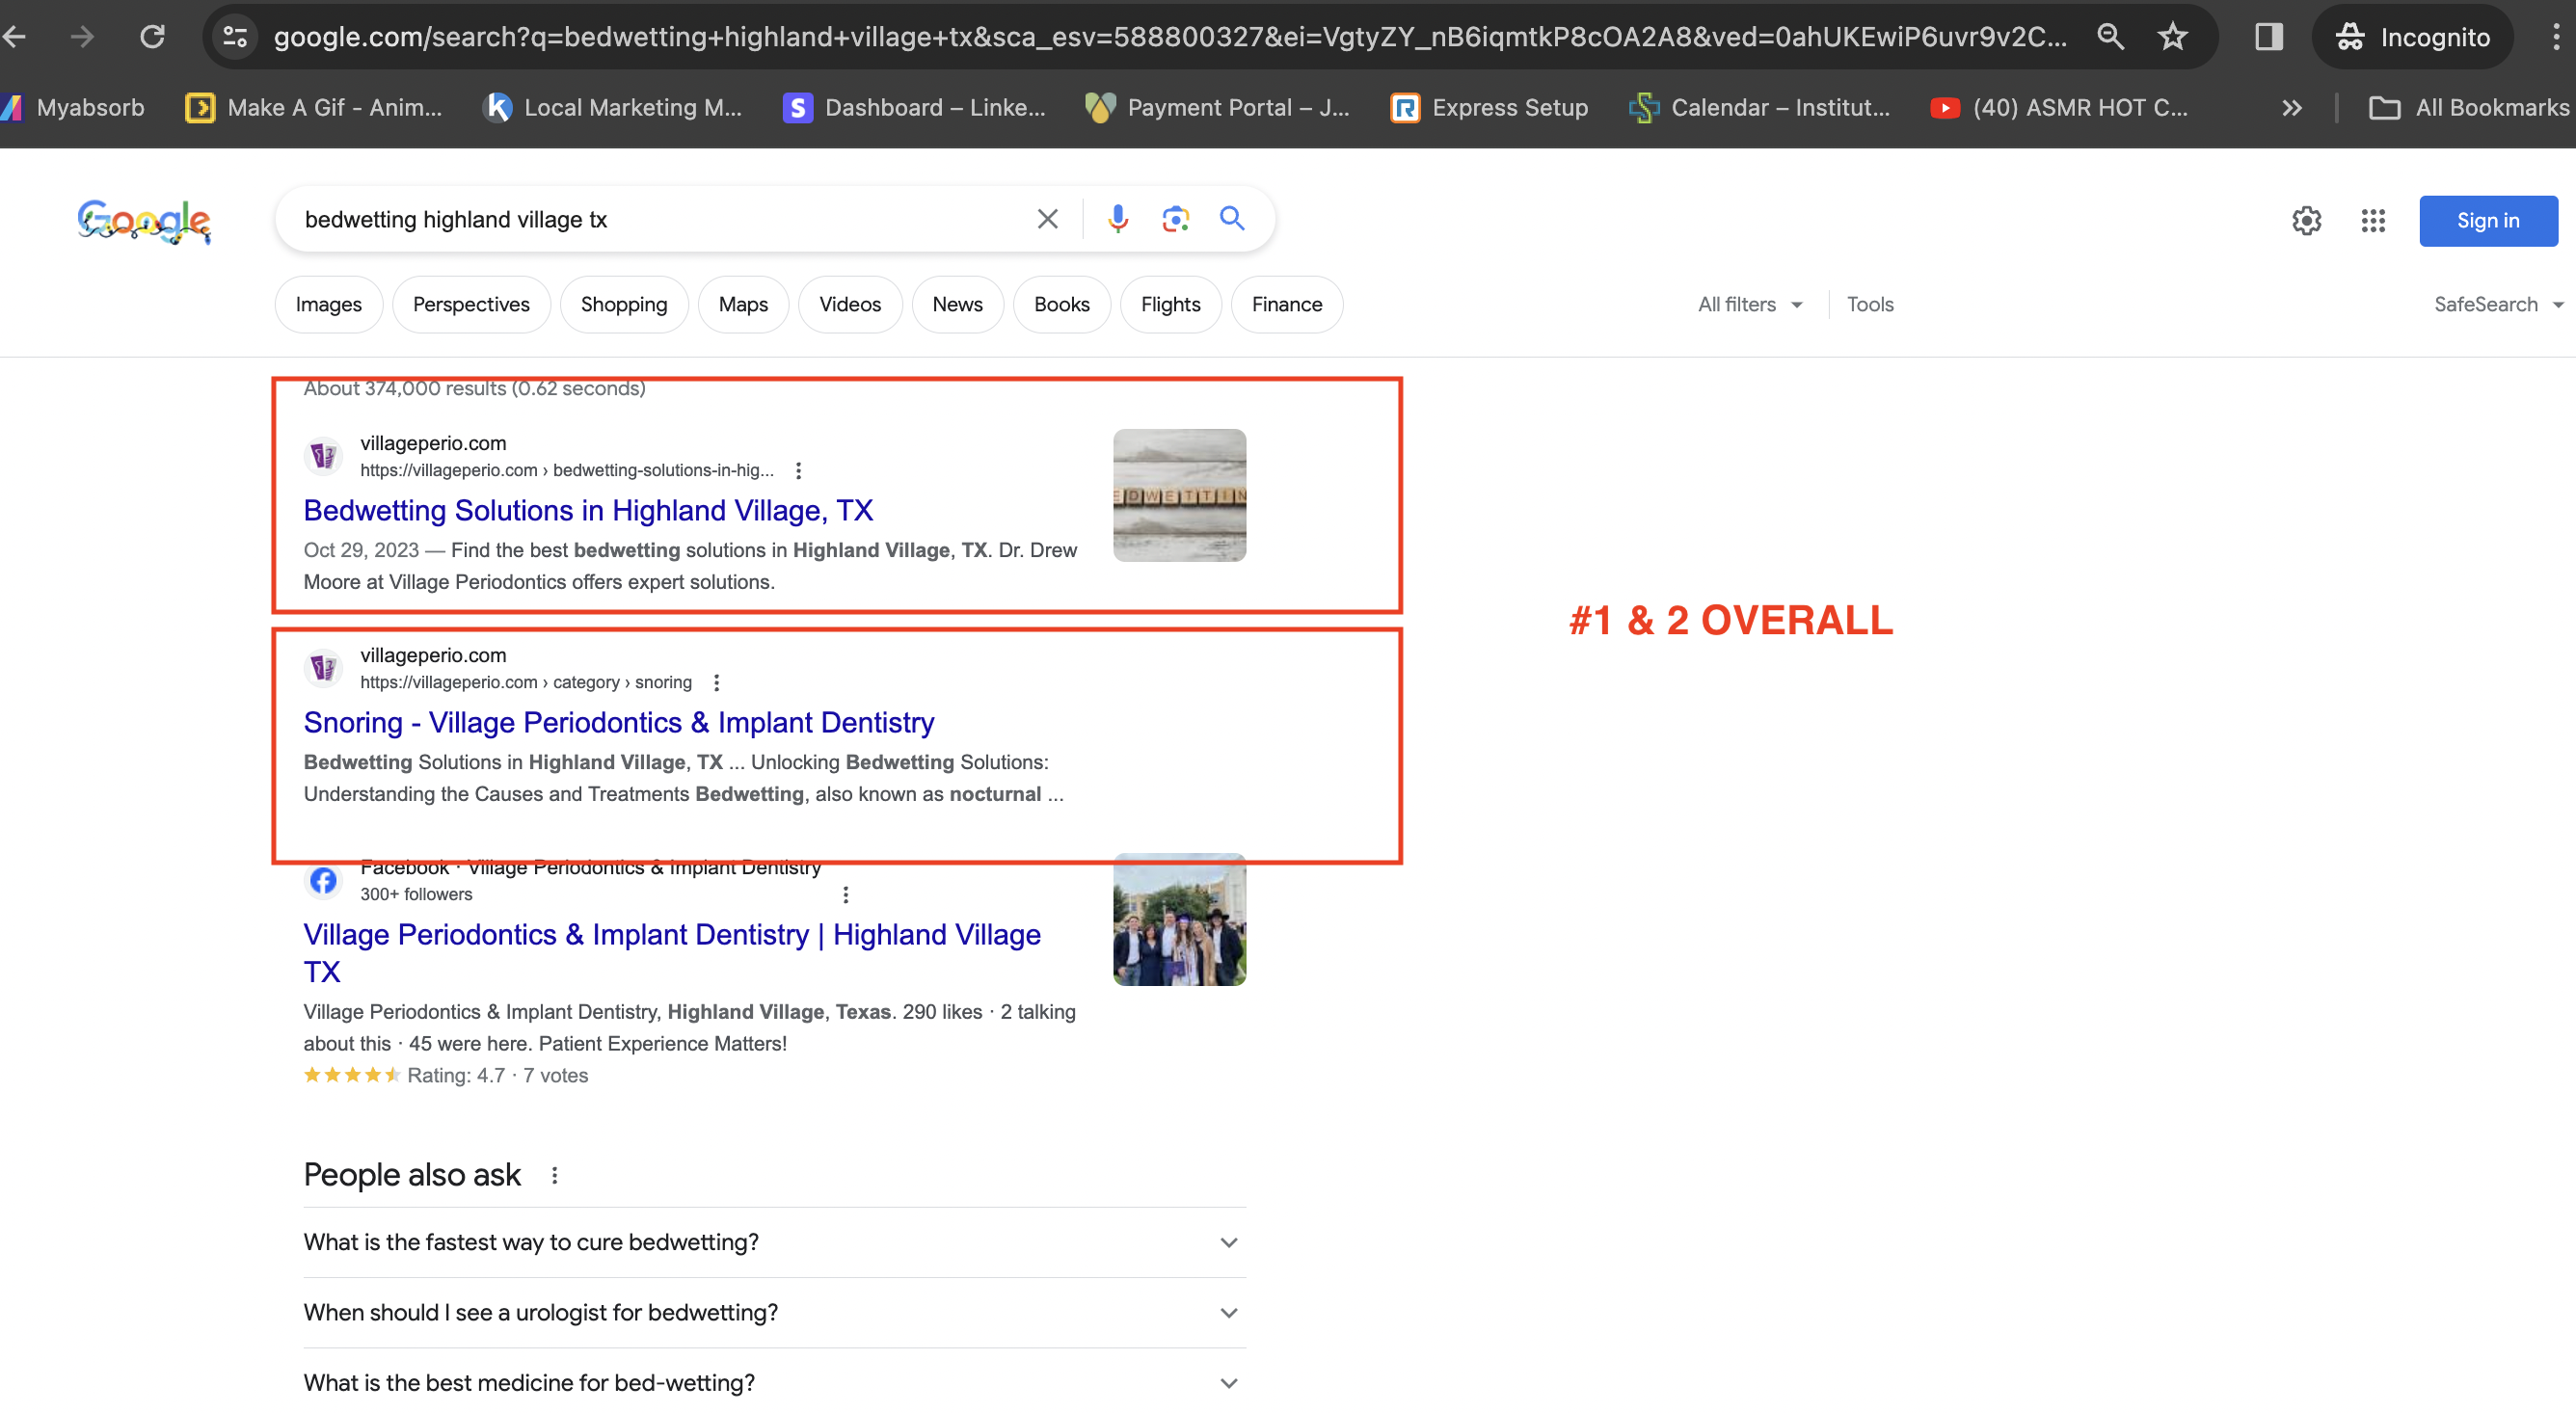Open the Express Setup bookmark
The width and height of the screenshot is (2576, 1413).
[1489, 107]
